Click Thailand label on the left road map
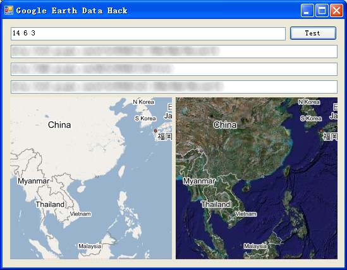Screen dimensions: 347x270 coord(50,204)
